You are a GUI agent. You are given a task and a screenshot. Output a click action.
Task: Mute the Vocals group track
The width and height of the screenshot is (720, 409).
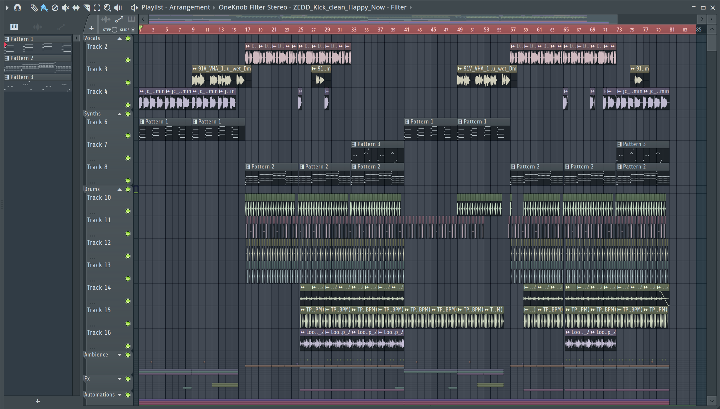(128, 38)
